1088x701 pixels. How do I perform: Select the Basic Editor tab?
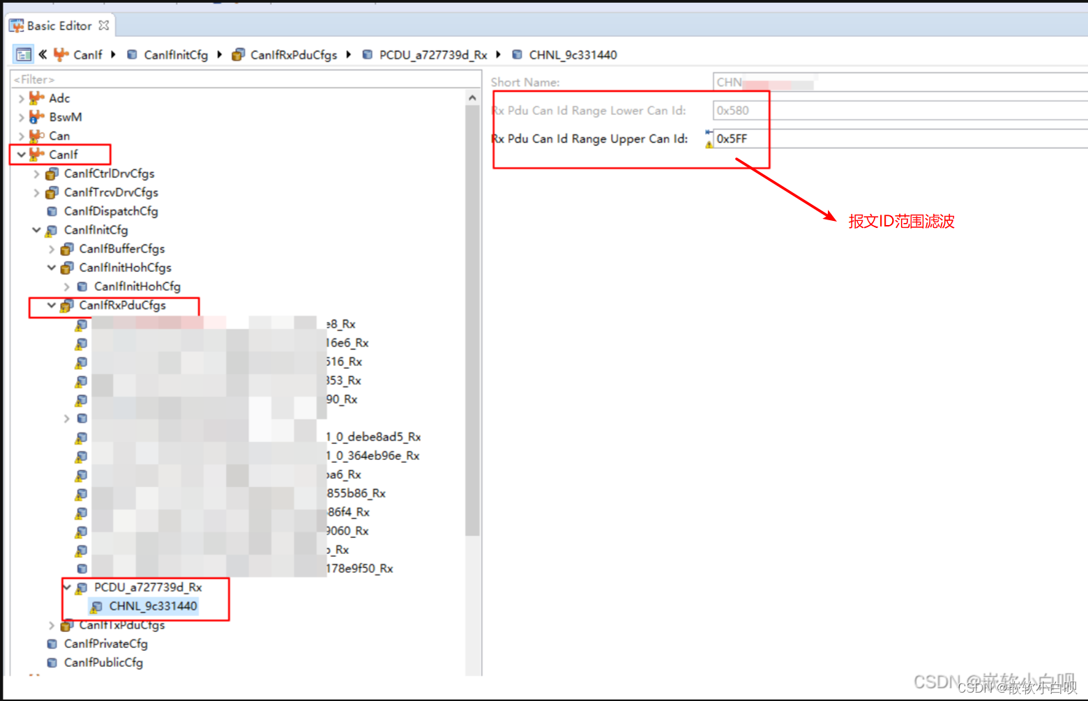59,25
